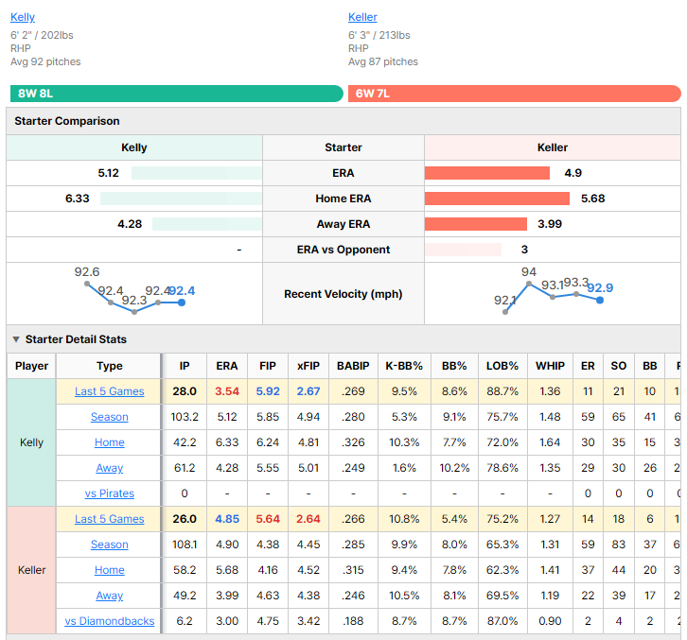The image size is (687, 640).
Task: Click the xFIP column header
Action: (308, 366)
